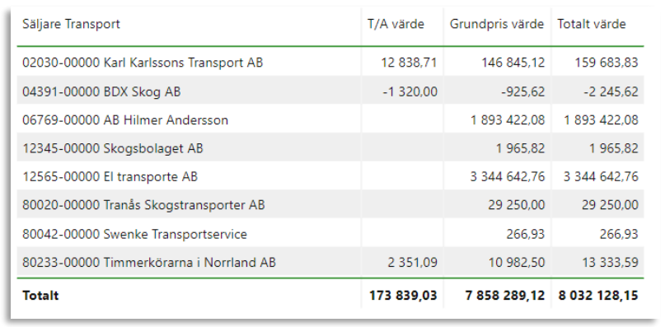Select the T/A total 173 839,03
The height and width of the screenshot is (327, 670).
pyautogui.click(x=403, y=296)
